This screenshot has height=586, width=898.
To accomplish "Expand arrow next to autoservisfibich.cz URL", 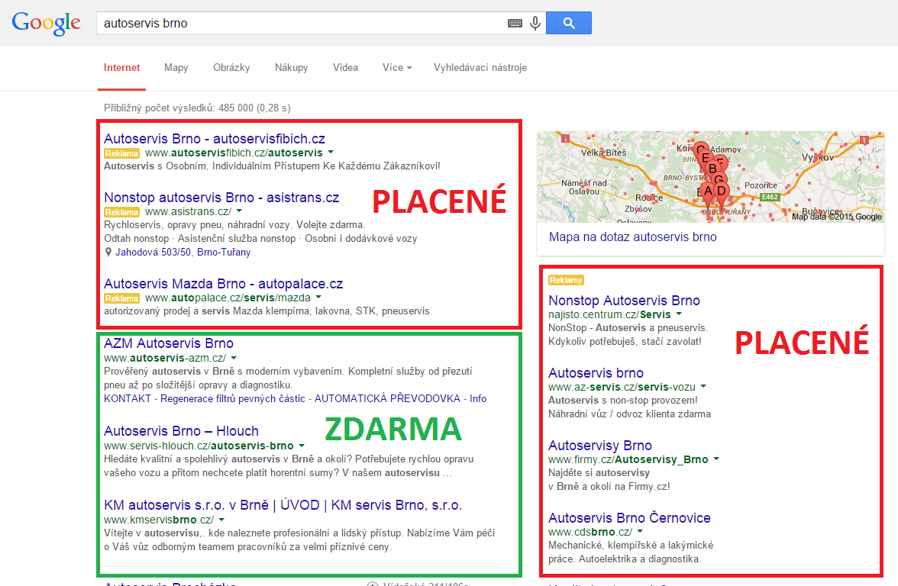I will pos(331,153).
